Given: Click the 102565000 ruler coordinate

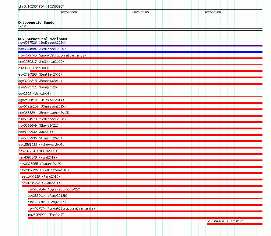Looking at the screenshot, I should pyautogui.click(x=69, y=12).
